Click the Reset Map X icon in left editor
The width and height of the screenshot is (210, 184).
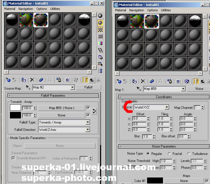(x=32, y=80)
